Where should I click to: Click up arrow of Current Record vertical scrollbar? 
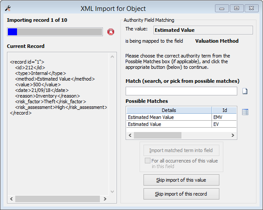113,57
